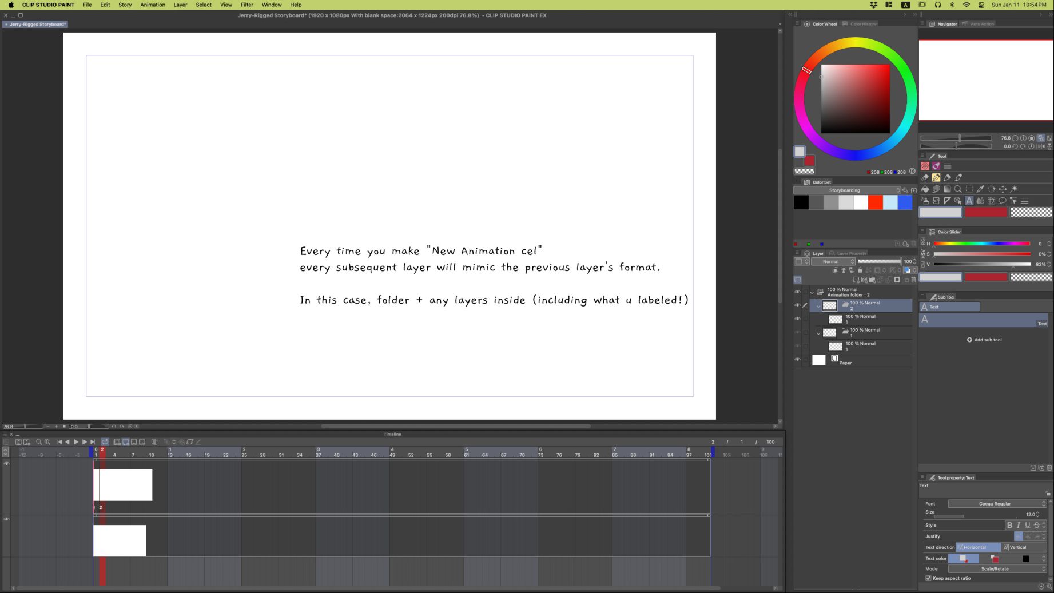Select the yellow-highlighted Pen tool
Viewport: 1054px width, 593px height.
point(936,178)
